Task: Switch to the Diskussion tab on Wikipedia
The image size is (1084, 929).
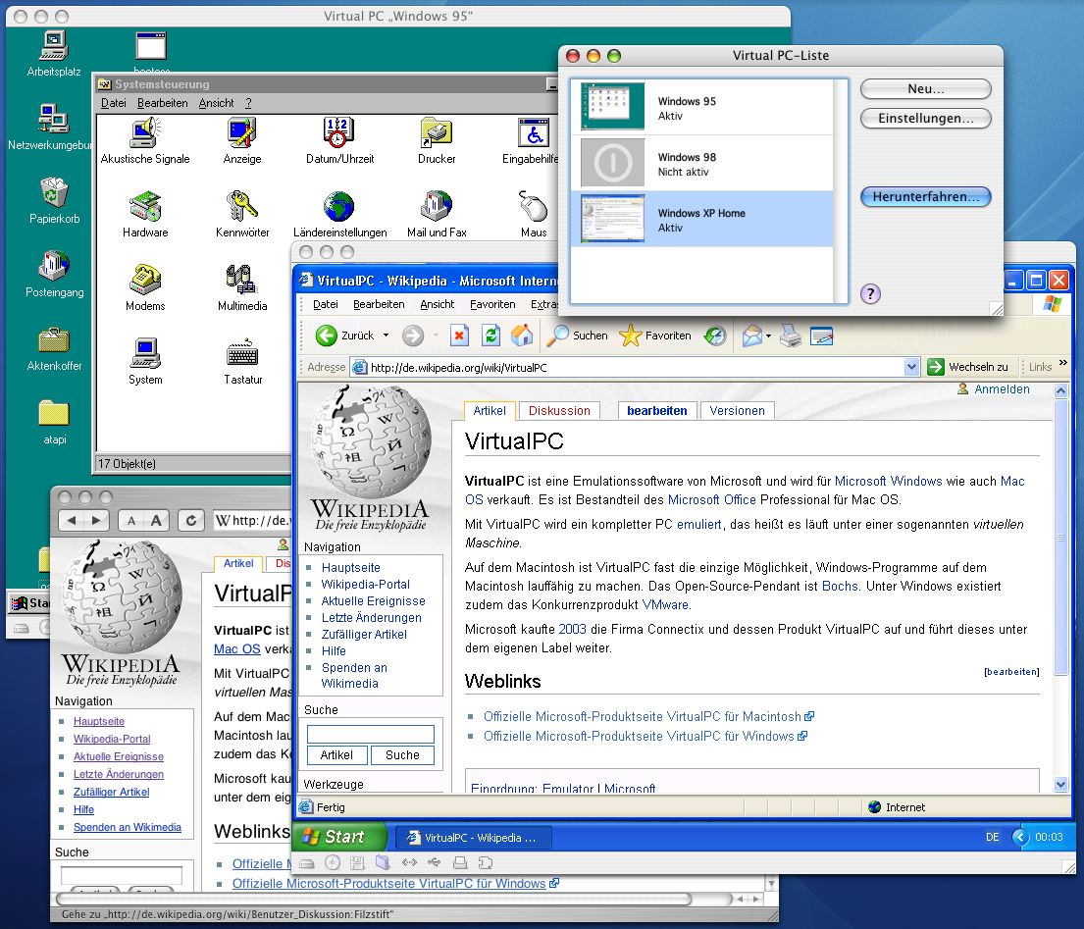Action: point(559,411)
